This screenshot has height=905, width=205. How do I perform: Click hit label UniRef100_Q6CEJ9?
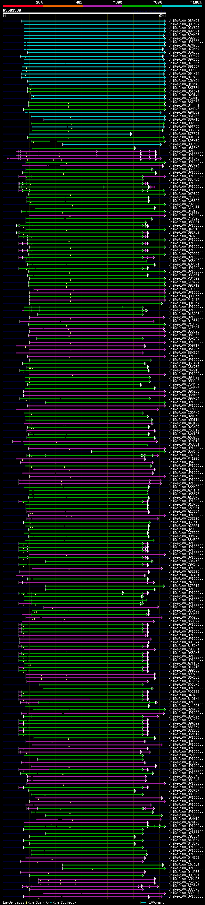(184, 169)
